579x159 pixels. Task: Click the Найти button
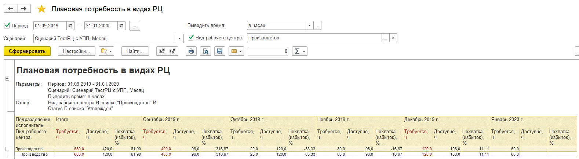(135, 51)
